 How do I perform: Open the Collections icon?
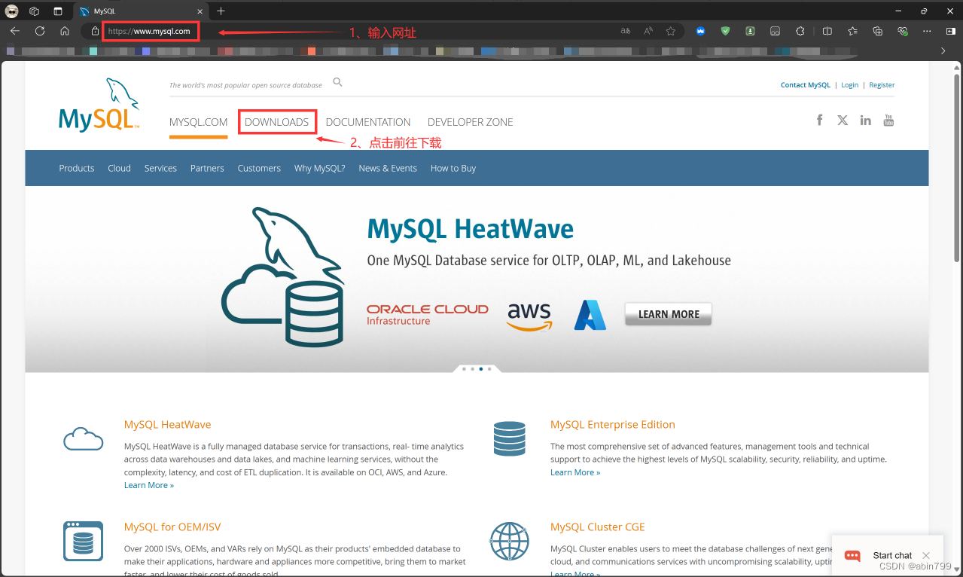[x=878, y=31]
